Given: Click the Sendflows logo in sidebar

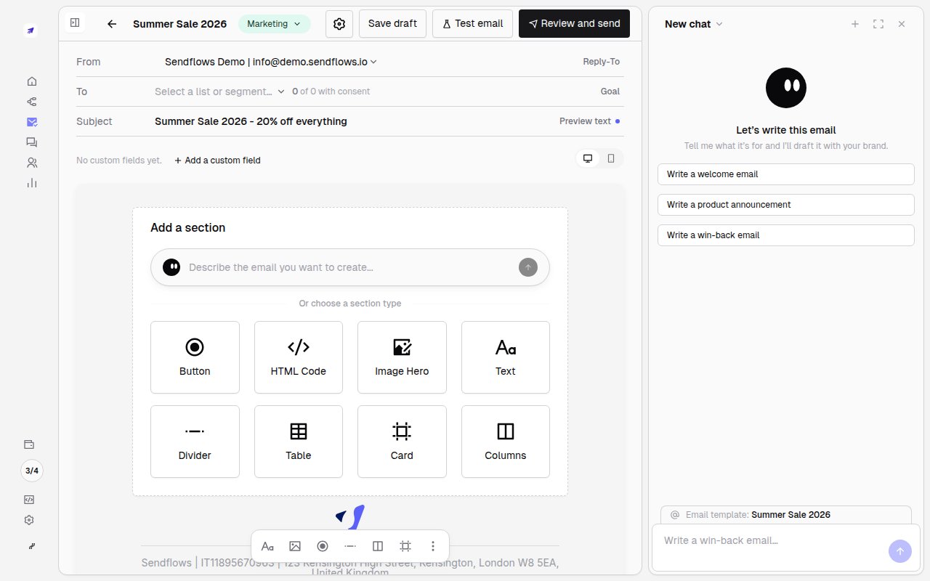Looking at the screenshot, I should tap(30, 31).
